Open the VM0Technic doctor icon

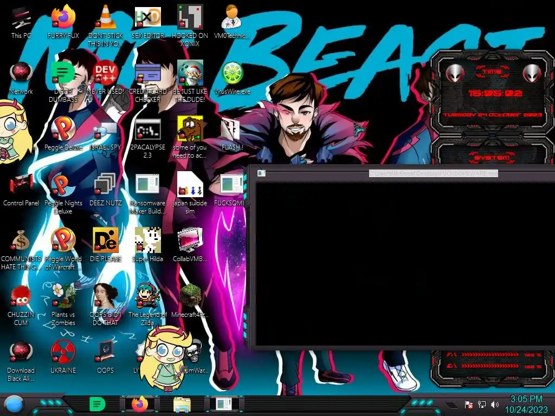click(232, 22)
